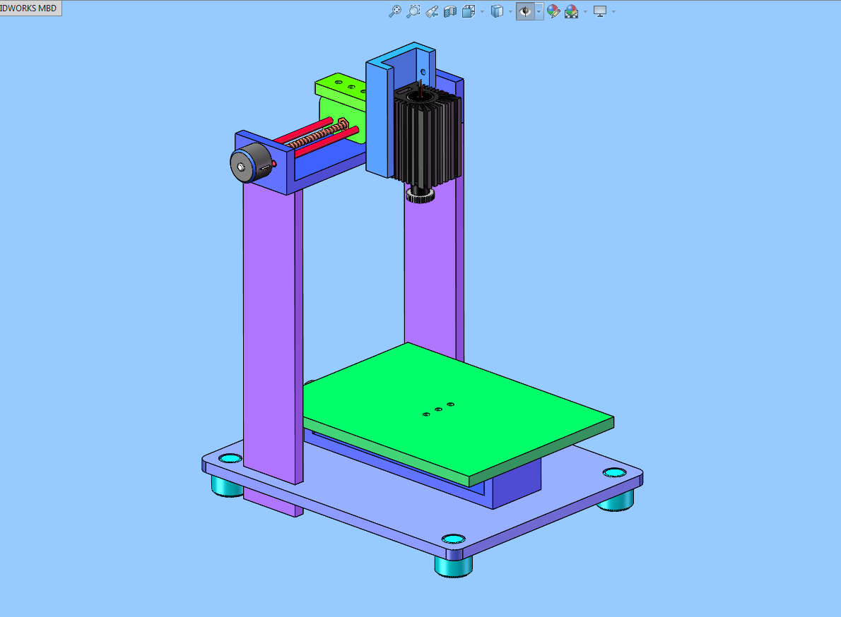This screenshot has height=617, width=841.
Task: Select the gray stepper motor
Action: point(251,163)
